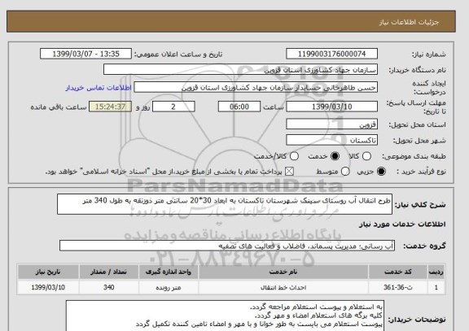
Task: Click the general need description text box
Action: coord(225,204)
